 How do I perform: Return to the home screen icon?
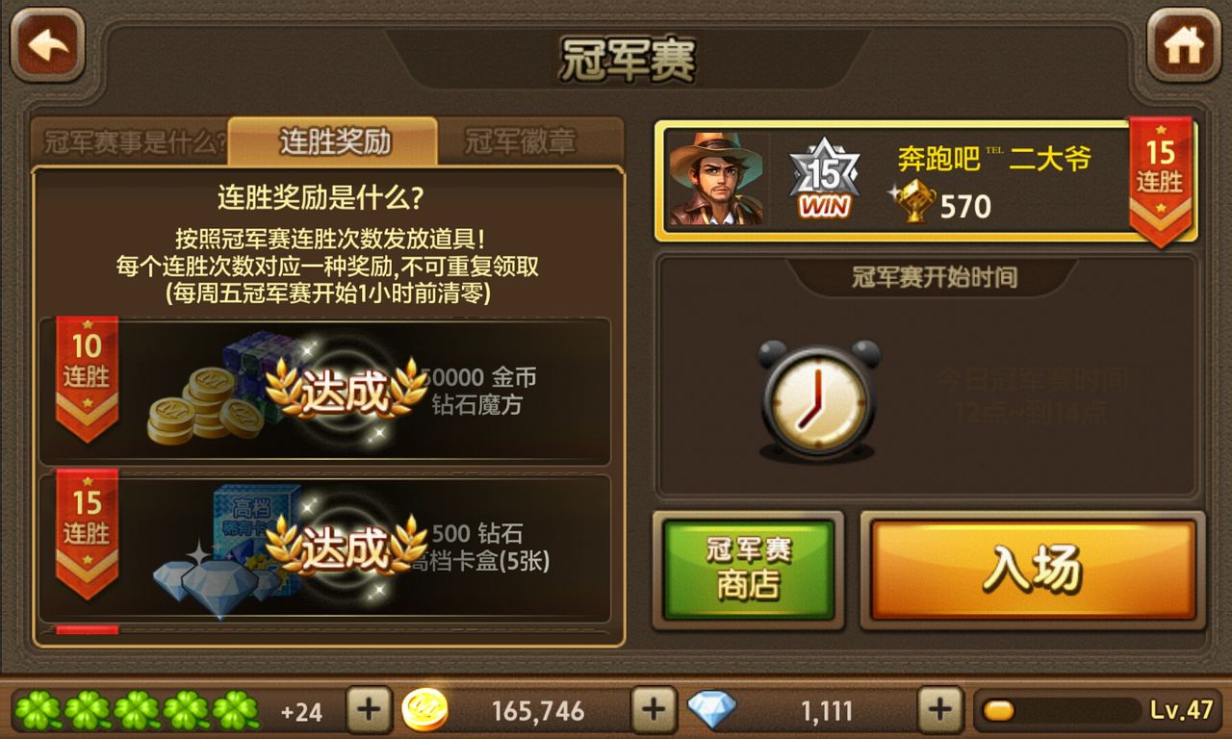(1183, 44)
